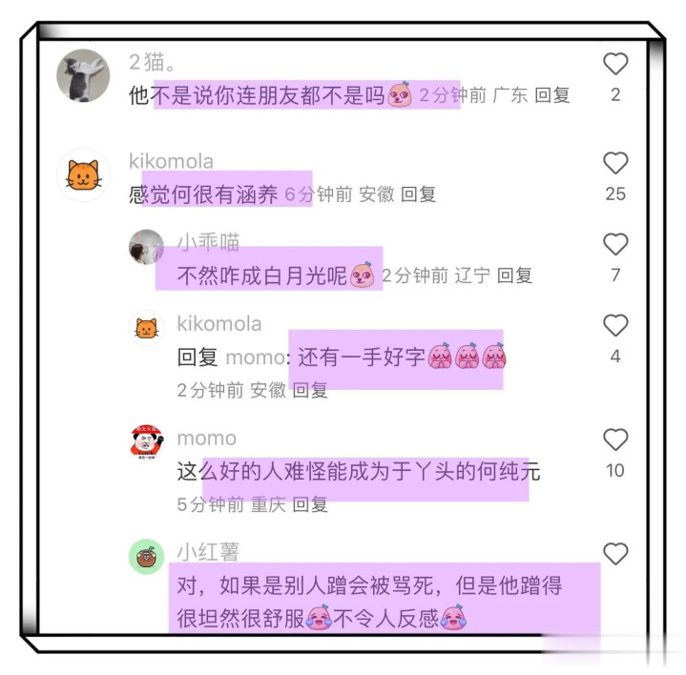686x675 pixels.
Task: Reply to 2猫。 comment from 广东
Action: click(x=552, y=95)
